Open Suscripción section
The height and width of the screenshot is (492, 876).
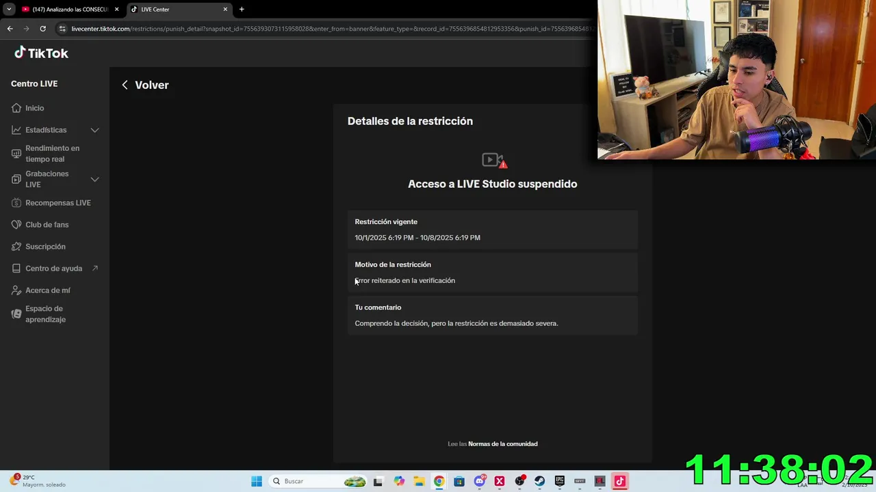pyautogui.click(x=45, y=247)
